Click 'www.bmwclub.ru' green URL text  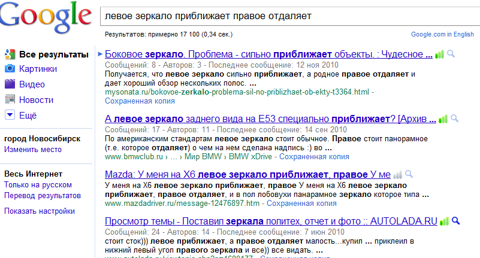click(134, 156)
